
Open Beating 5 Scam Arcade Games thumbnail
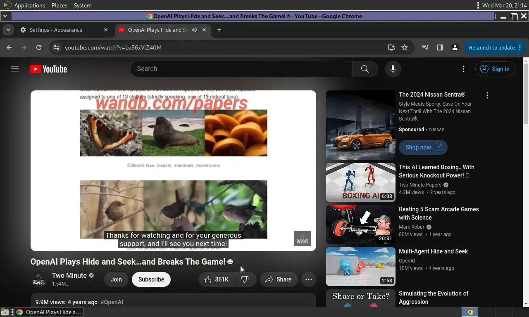tap(360, 225)
